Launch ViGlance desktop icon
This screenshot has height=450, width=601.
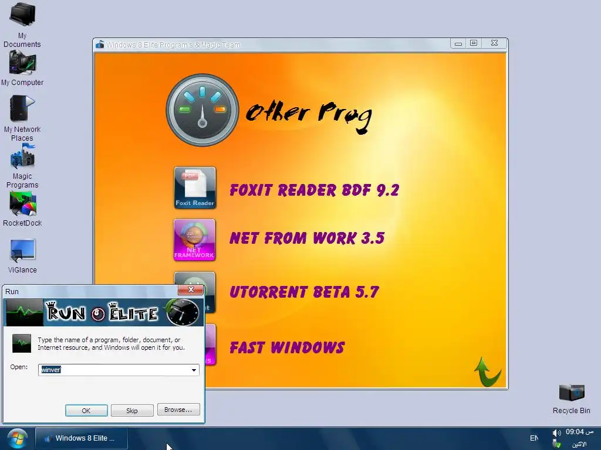click(22, 255)
